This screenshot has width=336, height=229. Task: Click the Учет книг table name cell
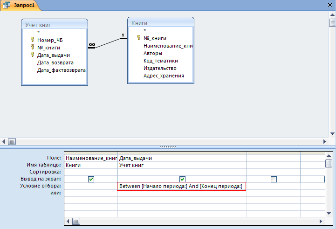point(182,165)
